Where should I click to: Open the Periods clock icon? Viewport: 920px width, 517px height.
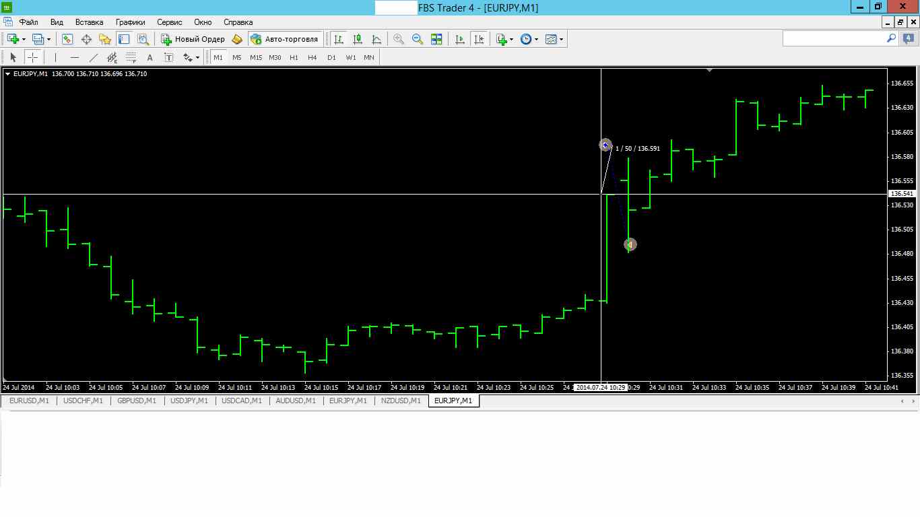(526, 39)
